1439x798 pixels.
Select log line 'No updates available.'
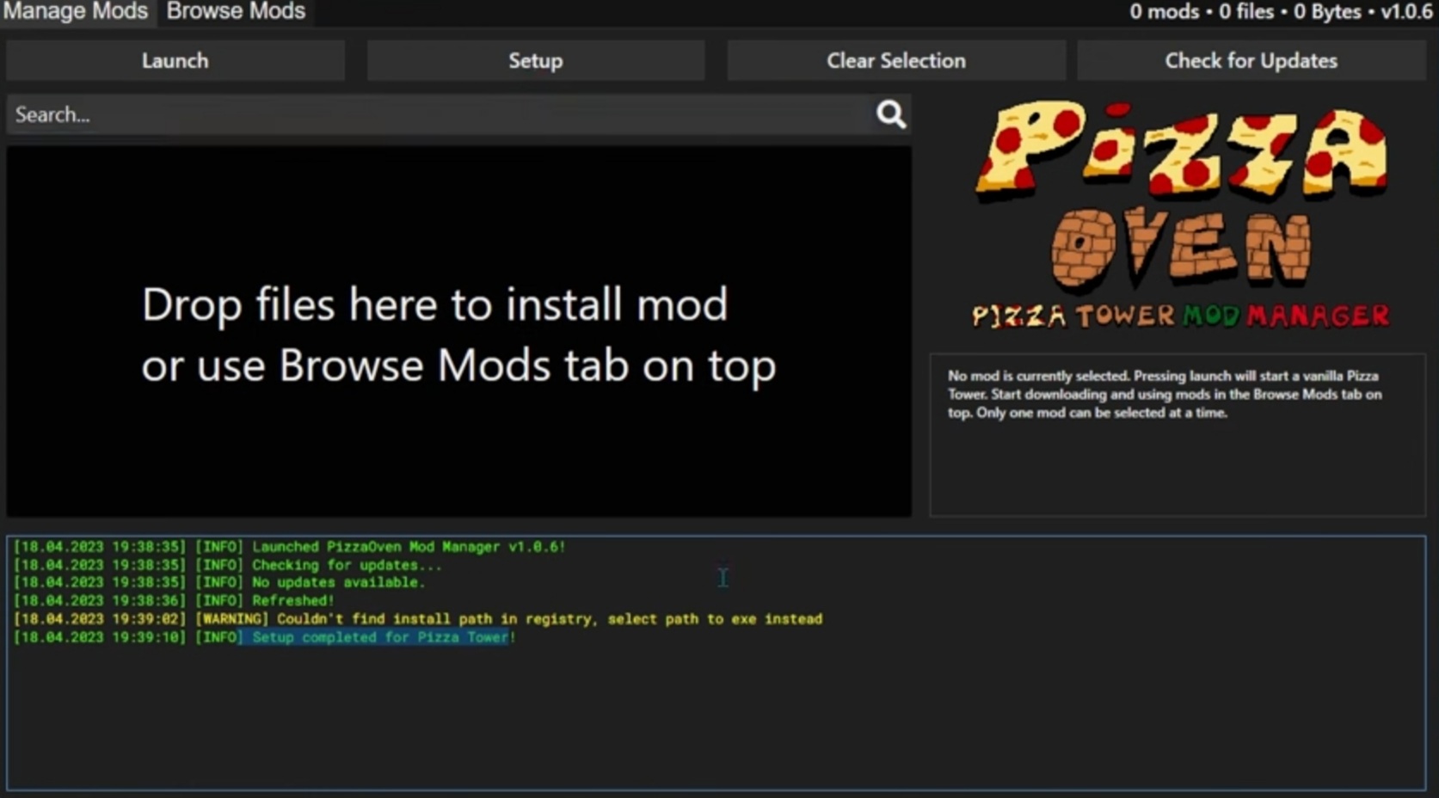(x=220, y=583)
